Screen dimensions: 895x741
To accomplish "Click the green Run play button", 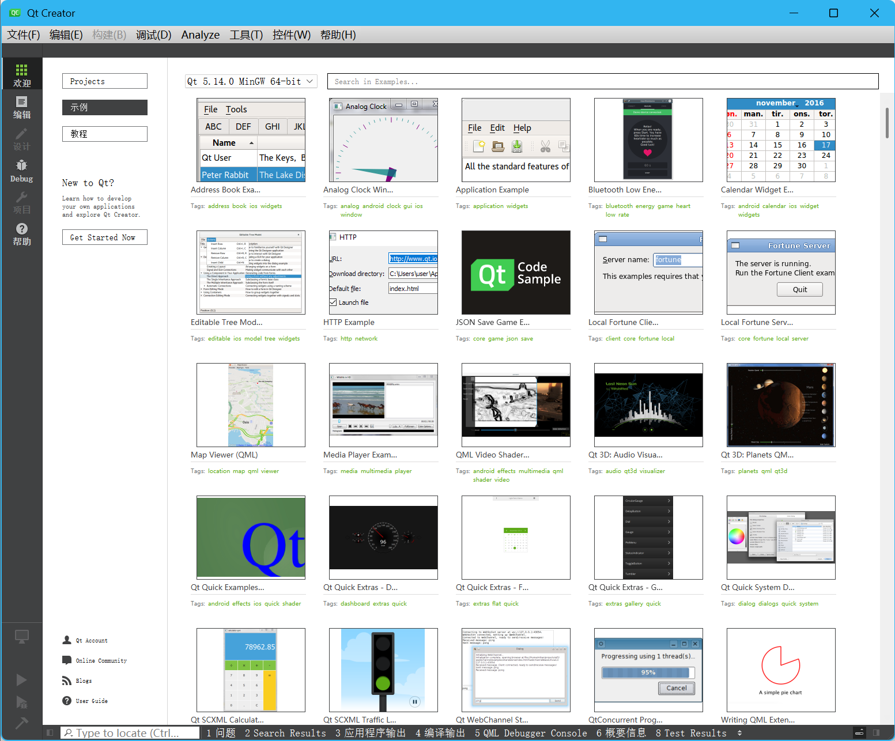I will (x=21, y=680).
